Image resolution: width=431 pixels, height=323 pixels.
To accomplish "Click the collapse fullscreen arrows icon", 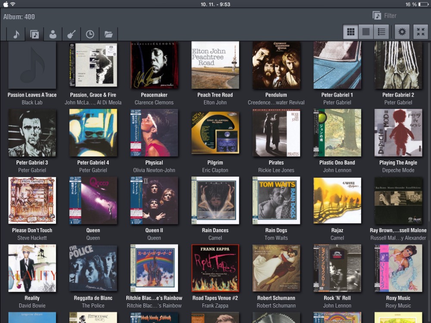I will tap(421, 32).
